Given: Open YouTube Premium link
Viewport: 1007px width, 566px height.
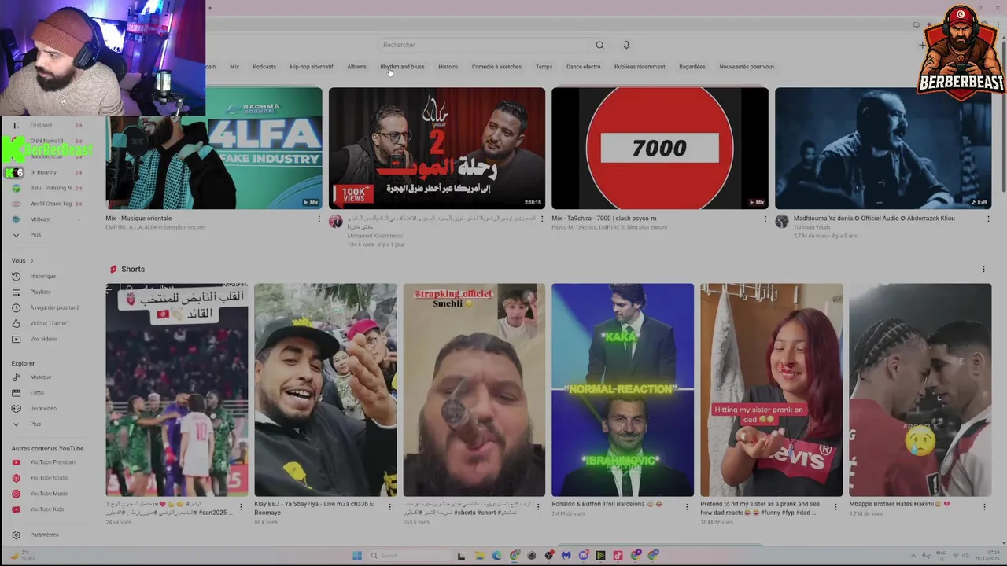Looking at the screenshot, I should (x=52, y=462).
